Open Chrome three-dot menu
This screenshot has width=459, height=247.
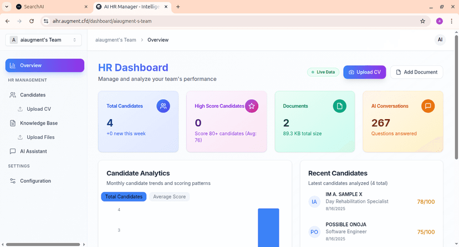point(451,21)
